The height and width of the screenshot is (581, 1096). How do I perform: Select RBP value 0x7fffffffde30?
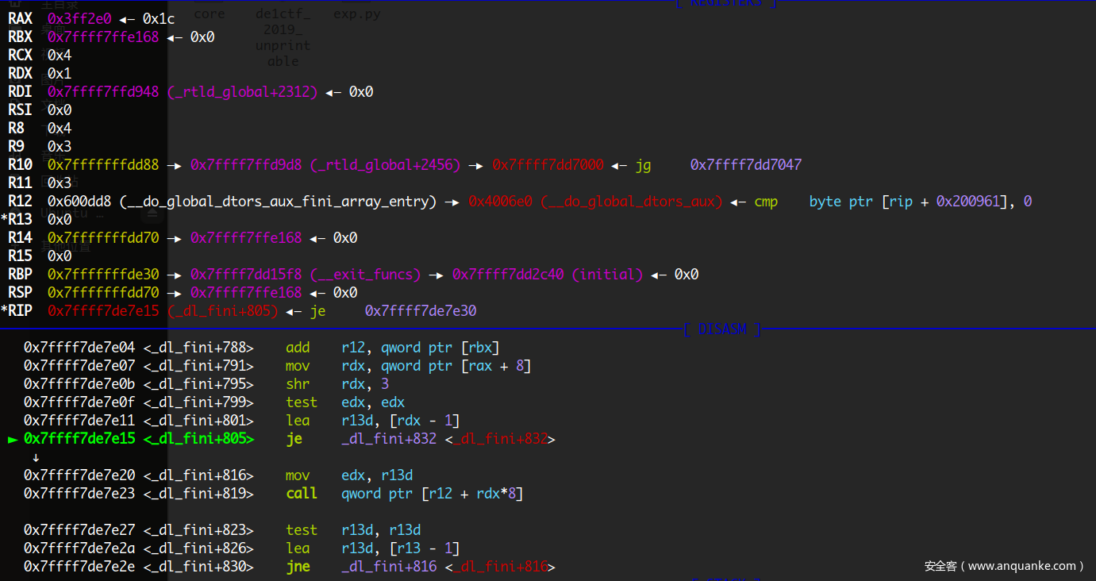pos(103,274)
